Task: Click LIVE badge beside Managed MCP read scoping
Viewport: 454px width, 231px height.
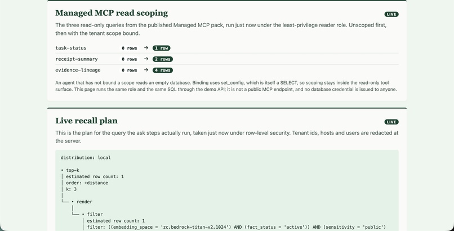Action: [x=391, y=14]
